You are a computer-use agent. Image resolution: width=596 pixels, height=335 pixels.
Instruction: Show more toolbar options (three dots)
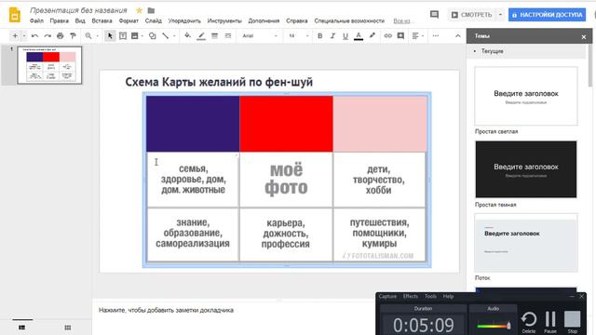pyautogui.click(x=436, y=35)
